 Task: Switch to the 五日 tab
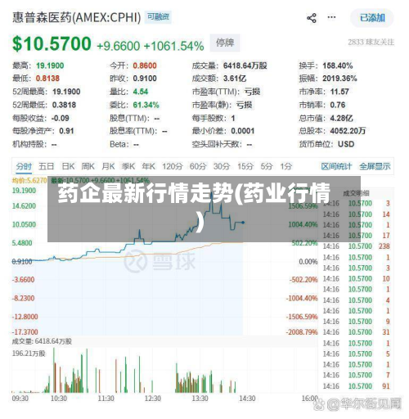coord(46,166)
